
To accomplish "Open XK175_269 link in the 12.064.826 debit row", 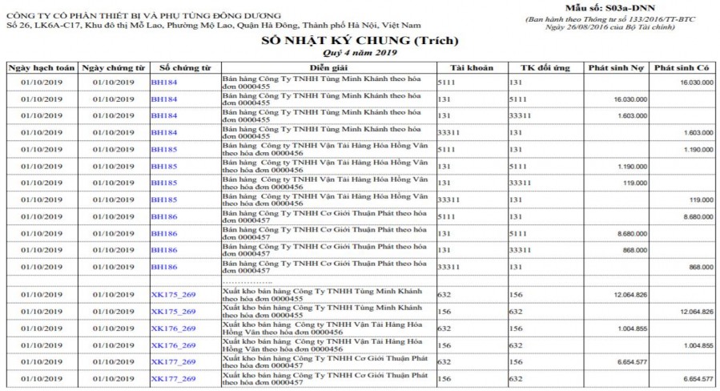I will pos(173,295).
